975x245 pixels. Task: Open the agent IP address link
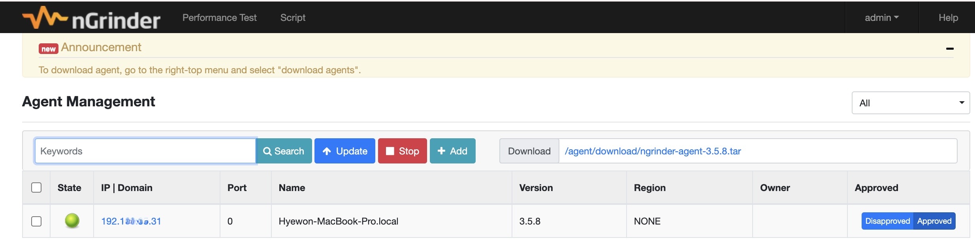tap(131, 221)
